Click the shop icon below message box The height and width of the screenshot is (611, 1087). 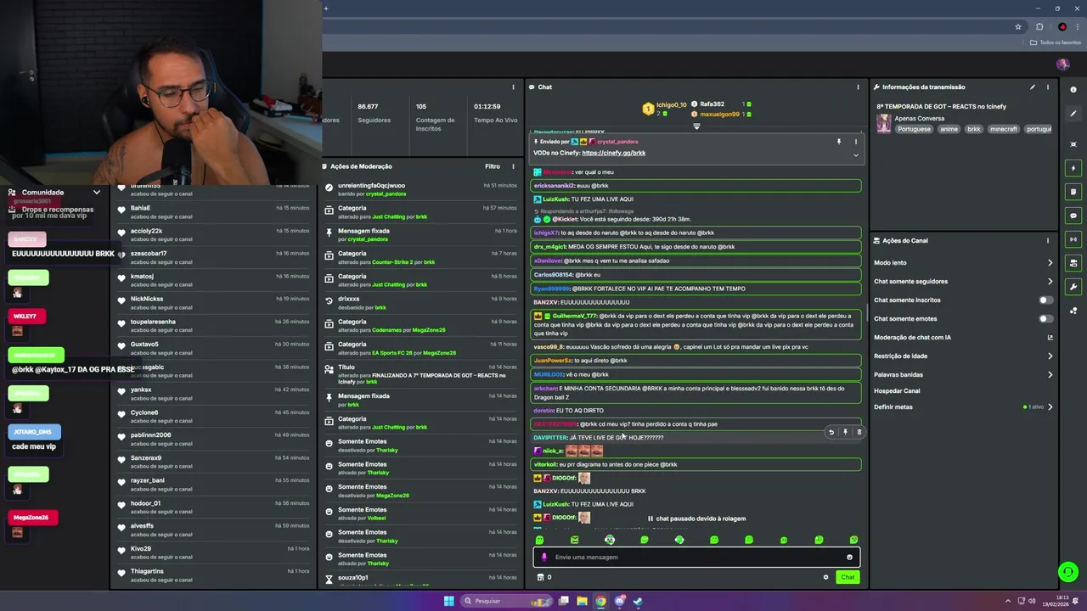coord(540,577)
